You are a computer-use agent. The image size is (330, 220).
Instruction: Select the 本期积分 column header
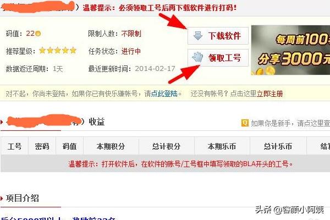(111, 146)
